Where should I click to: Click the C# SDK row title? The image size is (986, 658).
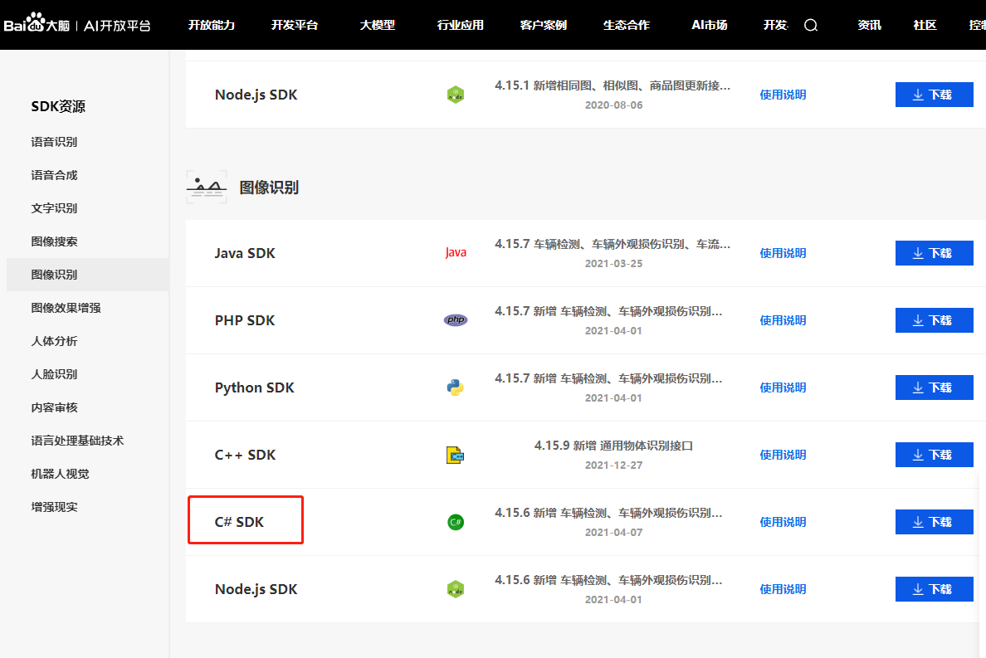click(239, 522)
